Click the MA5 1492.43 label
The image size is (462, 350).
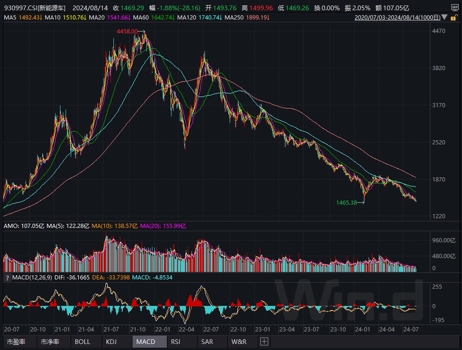[23, 18]
